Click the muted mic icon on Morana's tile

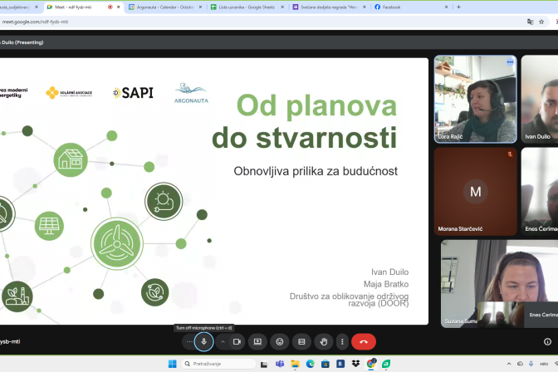[510, 154]
